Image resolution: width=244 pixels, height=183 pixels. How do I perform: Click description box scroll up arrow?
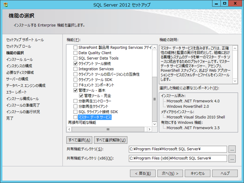(235, 48)
